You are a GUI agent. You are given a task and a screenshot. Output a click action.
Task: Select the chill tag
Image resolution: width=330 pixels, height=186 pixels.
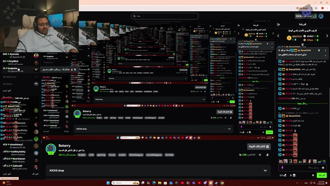pyautogui.click(x=91, y=155)
